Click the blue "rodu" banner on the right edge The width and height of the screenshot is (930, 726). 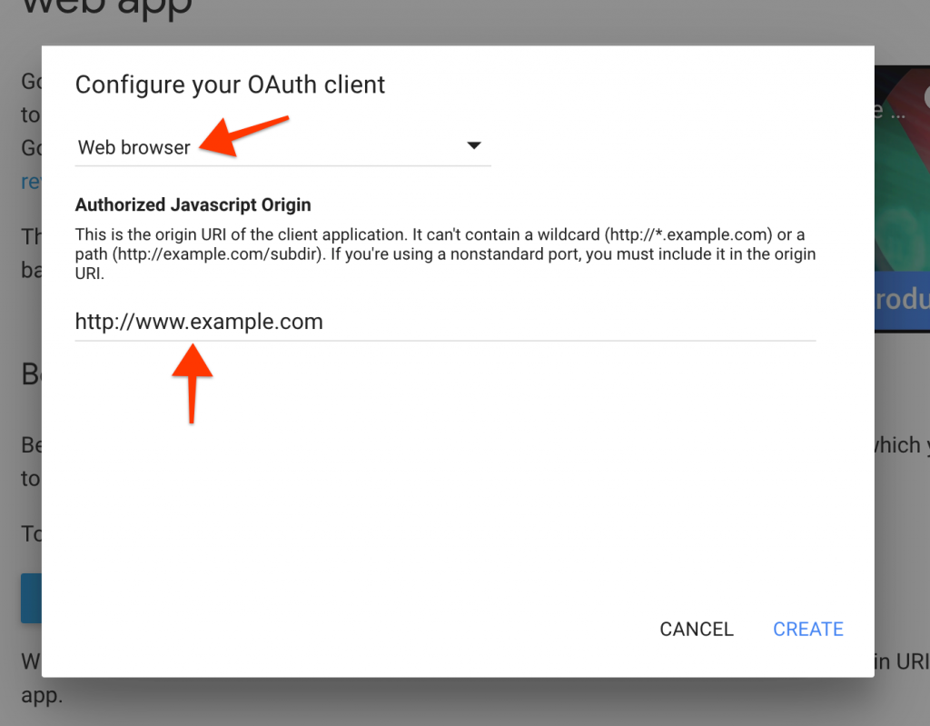[902, 302]
